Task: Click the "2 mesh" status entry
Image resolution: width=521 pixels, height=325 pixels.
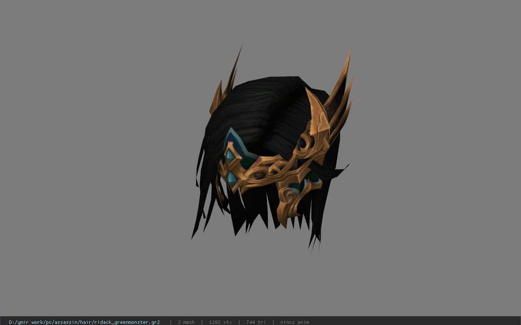Action: click(x=186, y=322)
